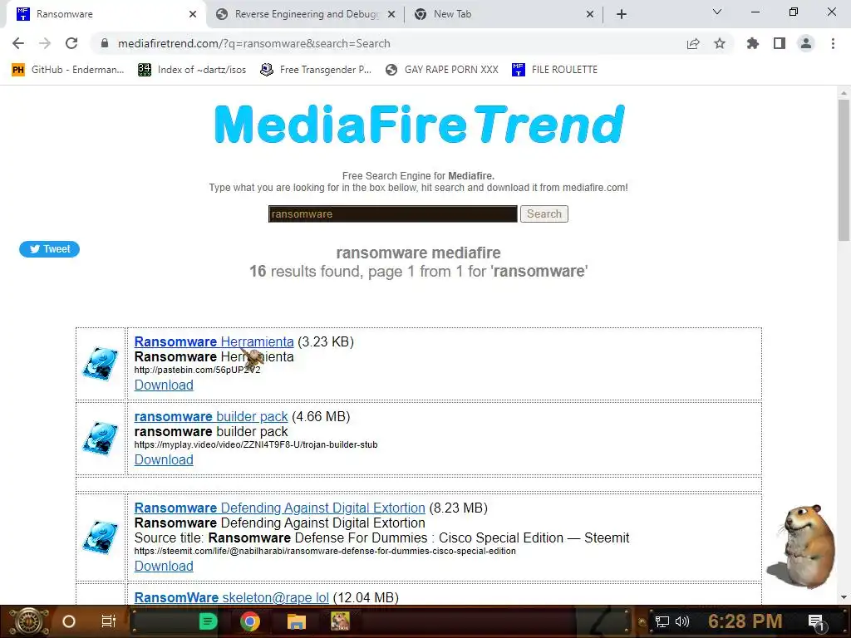Click the pastebin.com/56pUP2V2 URL text

pos(198,370)
